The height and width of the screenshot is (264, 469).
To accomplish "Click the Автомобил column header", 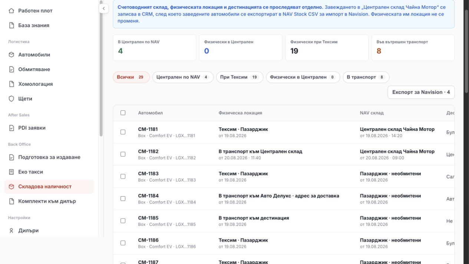I will click(151, 113).
